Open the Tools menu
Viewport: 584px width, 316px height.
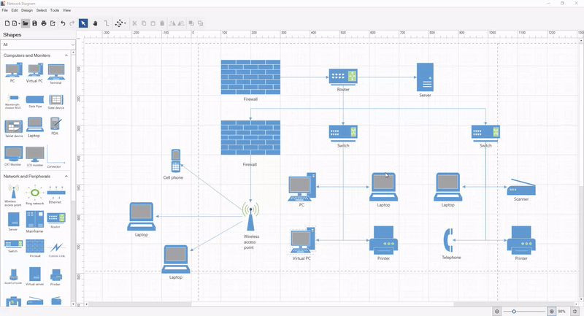pyautogui.click(x=55, y=10)
